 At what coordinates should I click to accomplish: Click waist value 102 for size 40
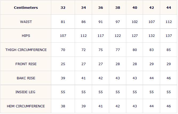tap(135, 22)
